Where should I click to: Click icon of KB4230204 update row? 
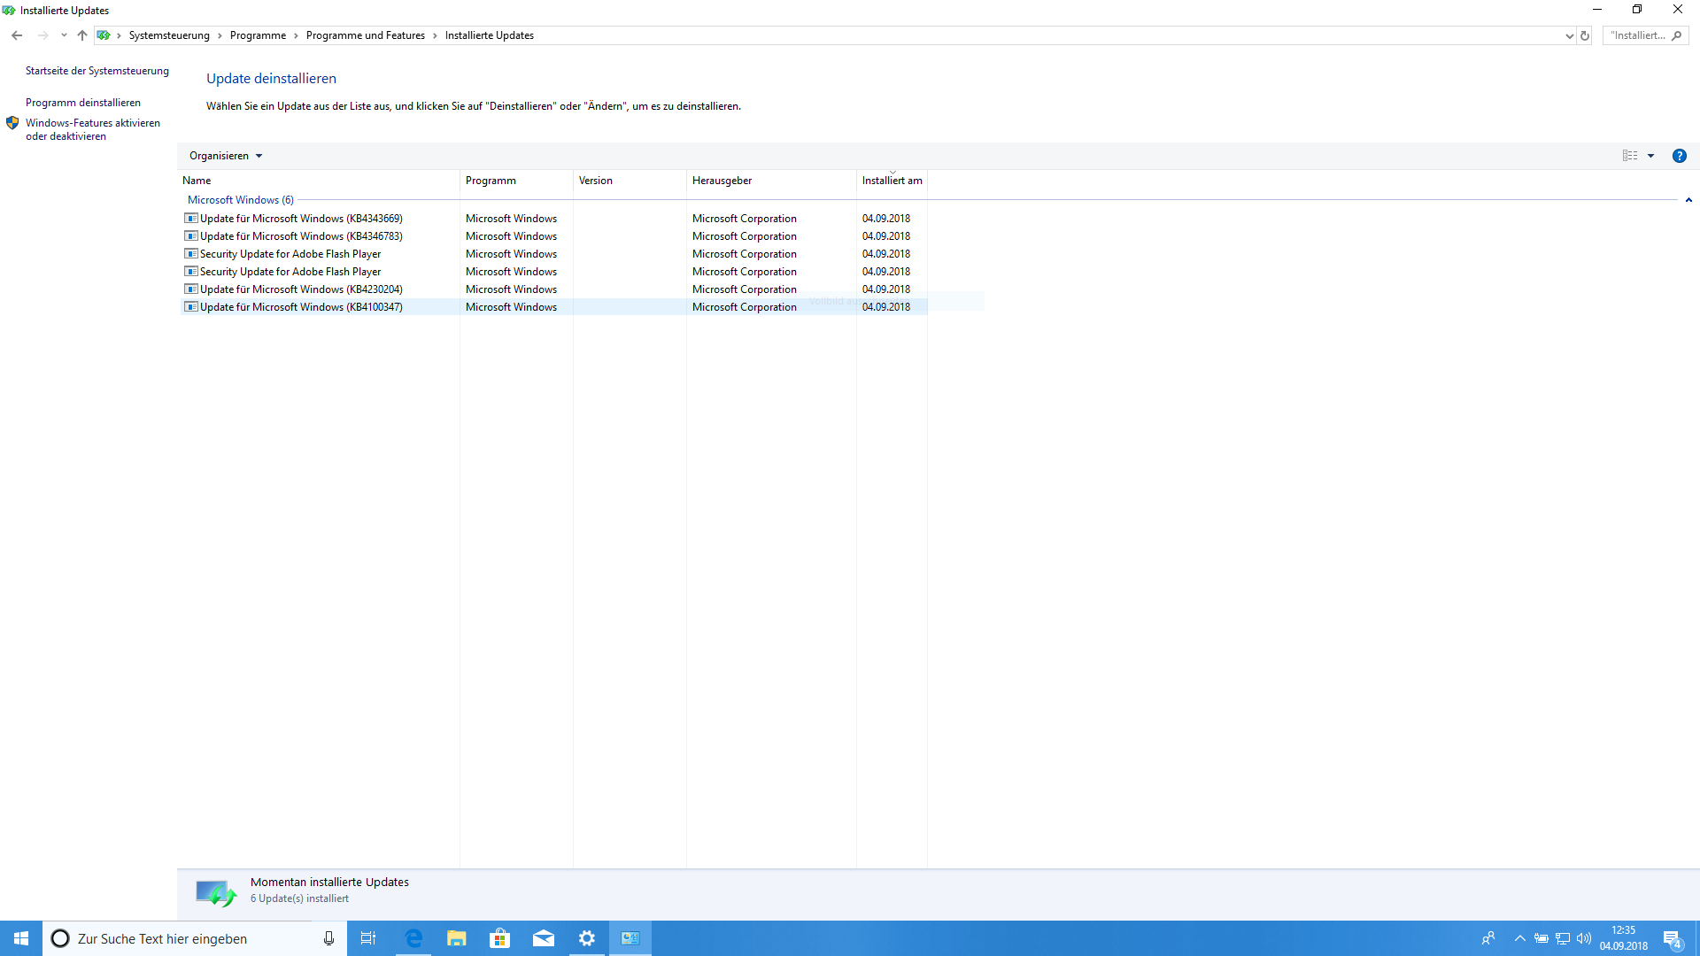tap(190, 289)
